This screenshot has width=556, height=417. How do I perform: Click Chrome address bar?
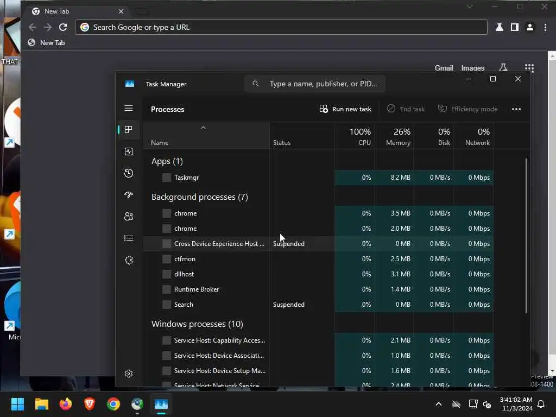(x=281, y=27)
